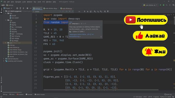Toggle search in selection icon
Screen dimensions: 175x98
(x=105, y=11)
